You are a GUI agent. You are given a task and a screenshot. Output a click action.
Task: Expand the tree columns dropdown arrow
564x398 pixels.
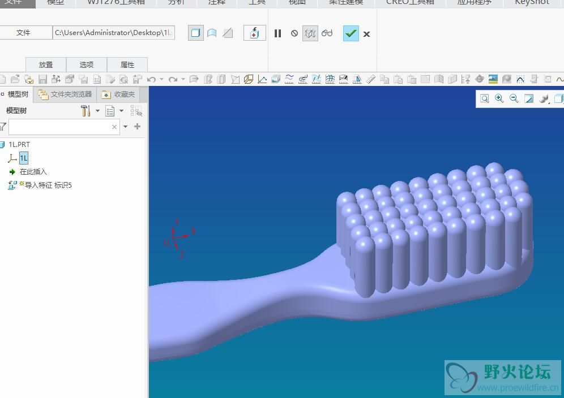122,111
